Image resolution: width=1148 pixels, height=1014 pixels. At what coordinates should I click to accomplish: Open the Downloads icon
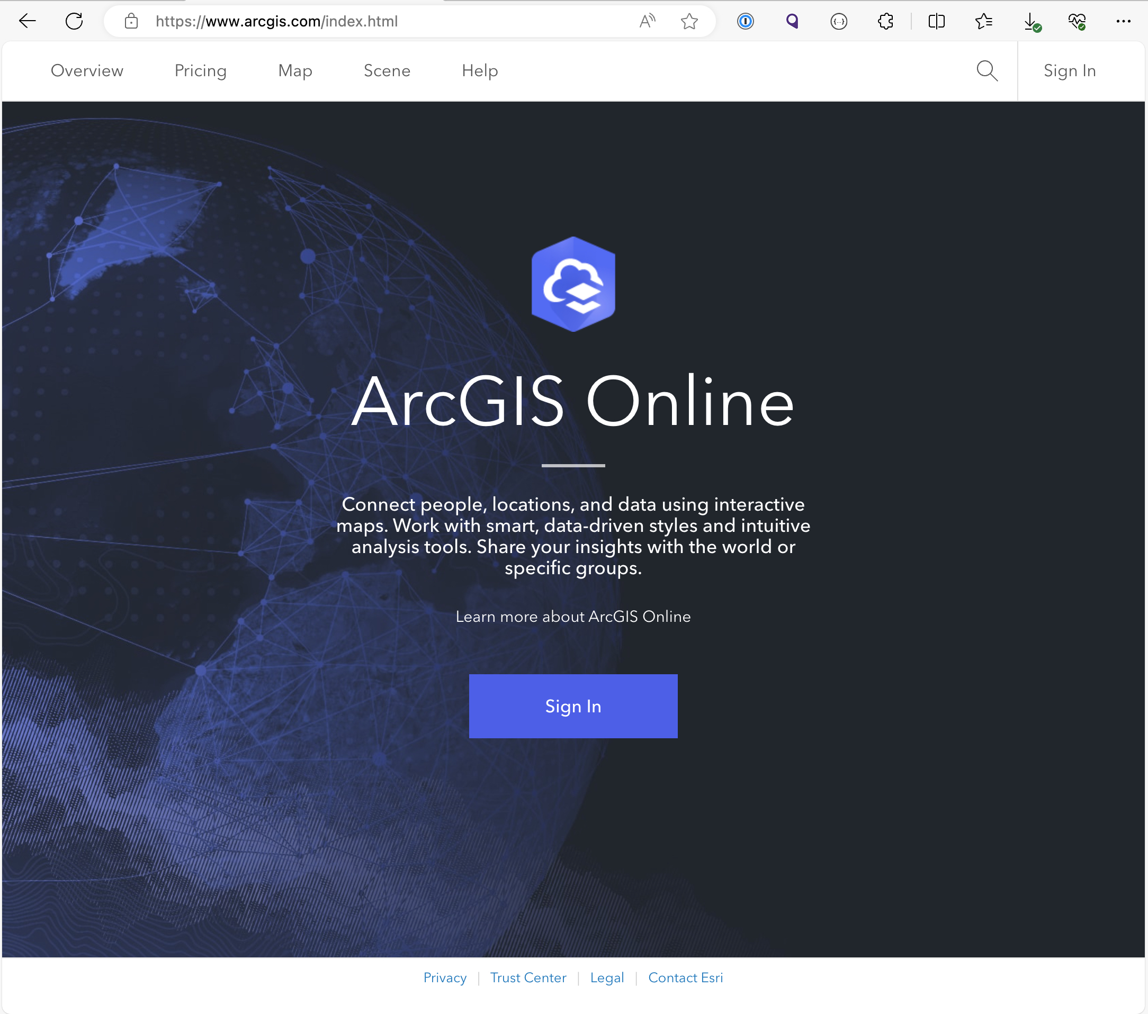tap(1030, 21)
